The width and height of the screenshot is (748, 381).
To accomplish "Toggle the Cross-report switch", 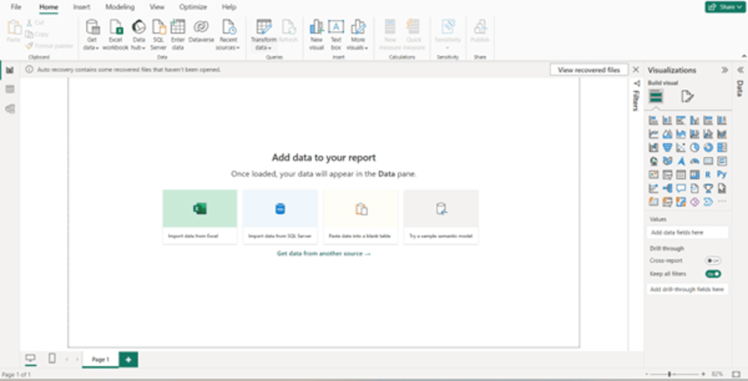I will coord(713,261).
